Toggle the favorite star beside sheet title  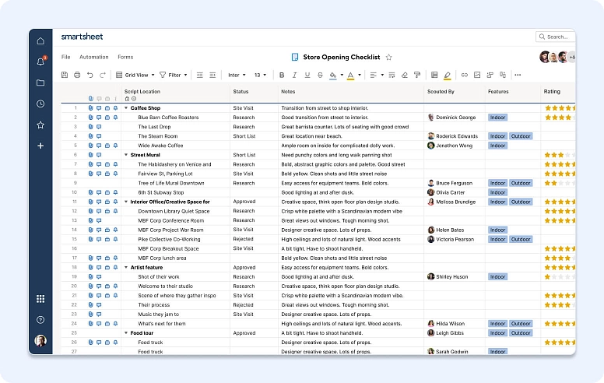point(389,57)
